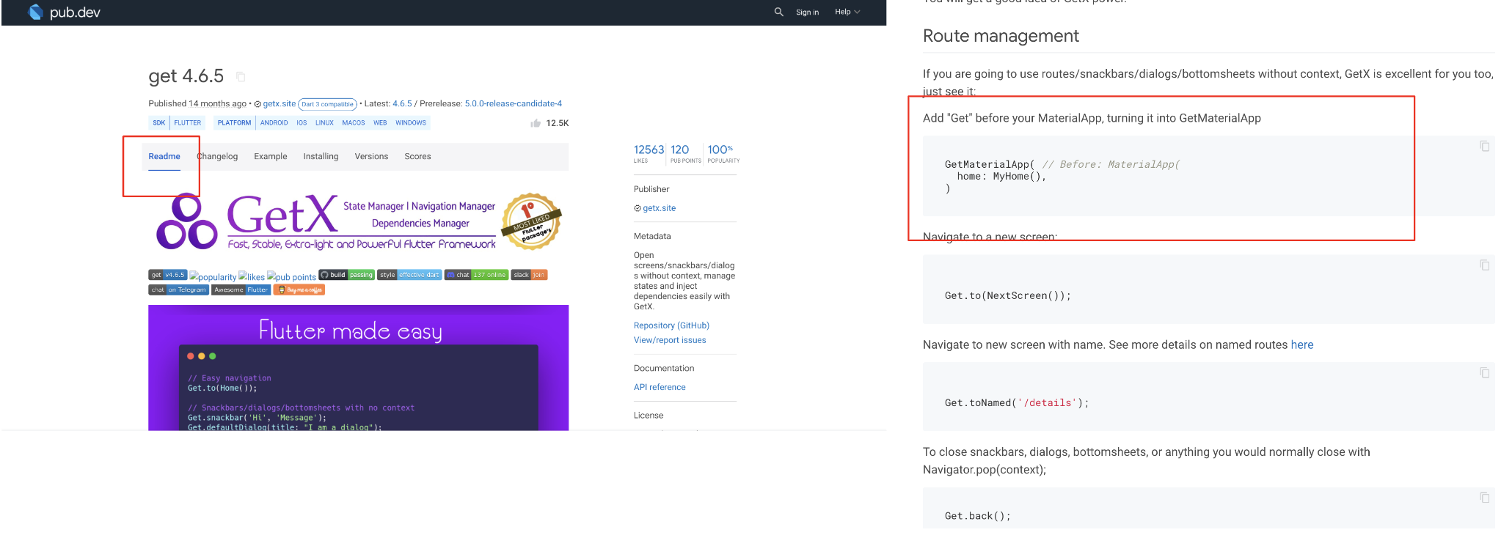Click the get v4.6.5 badge

point(168,275)
